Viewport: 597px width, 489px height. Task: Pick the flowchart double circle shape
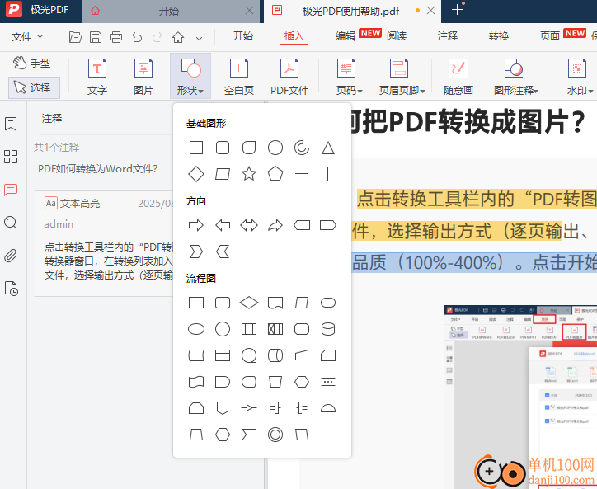tap(275, 435)
